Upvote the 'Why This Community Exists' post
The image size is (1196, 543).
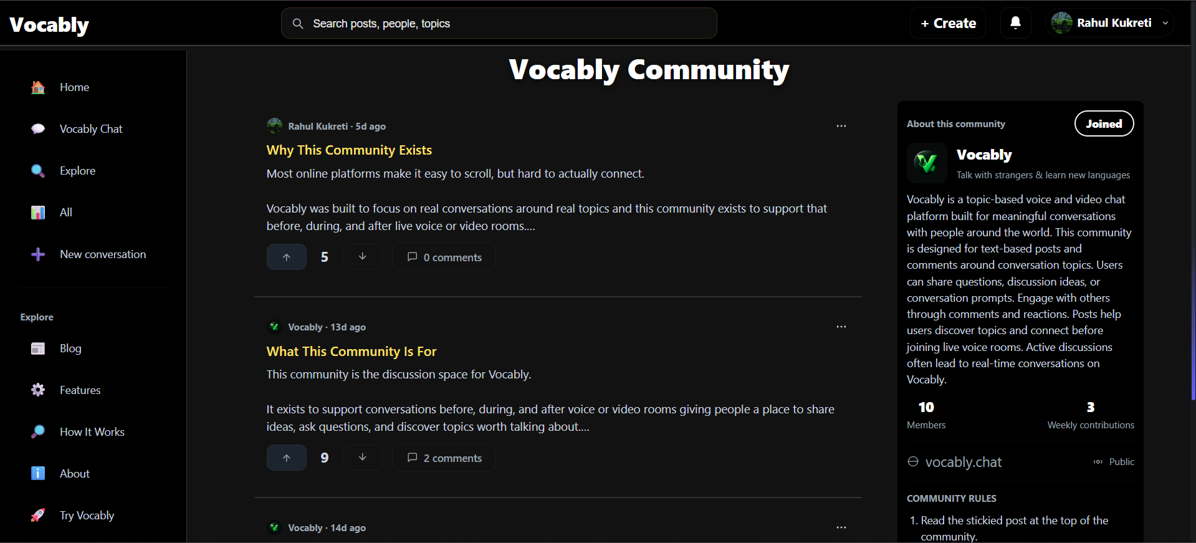click(287, 257)
